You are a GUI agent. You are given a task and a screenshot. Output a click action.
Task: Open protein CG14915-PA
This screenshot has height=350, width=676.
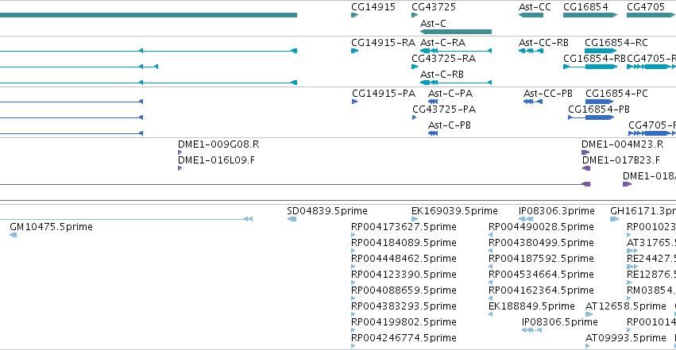coord(355,102)
